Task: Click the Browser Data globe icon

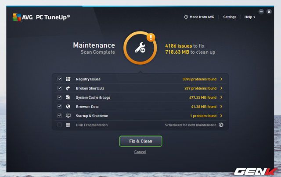Action: coord(68,107)
